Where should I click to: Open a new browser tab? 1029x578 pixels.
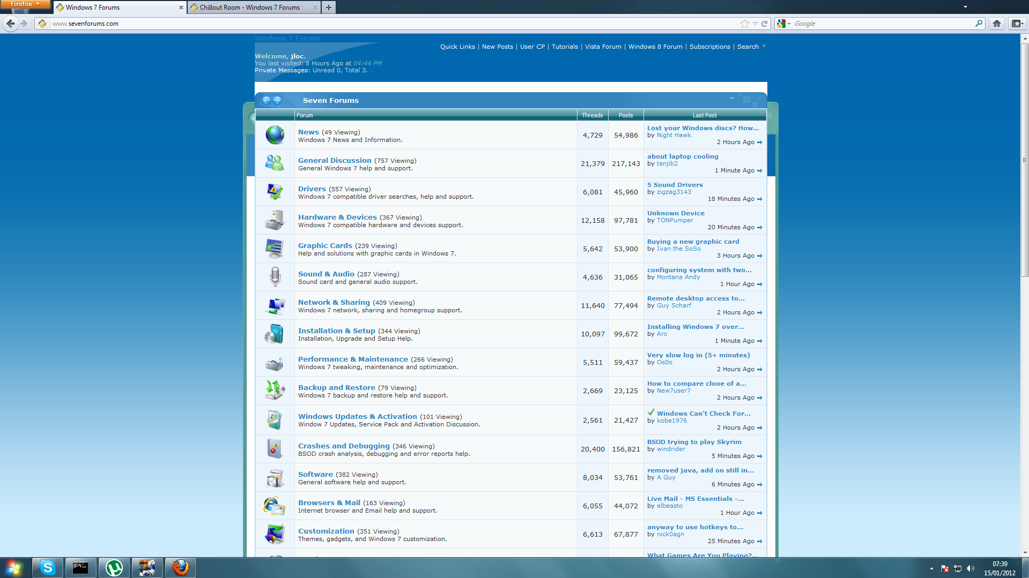pyautogui.click(x=329, y=7)
